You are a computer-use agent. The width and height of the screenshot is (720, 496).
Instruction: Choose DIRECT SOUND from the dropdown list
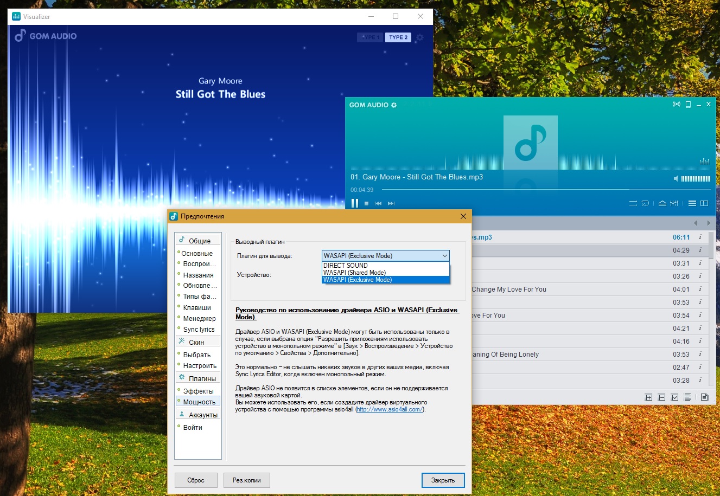(x=346, y=266)
